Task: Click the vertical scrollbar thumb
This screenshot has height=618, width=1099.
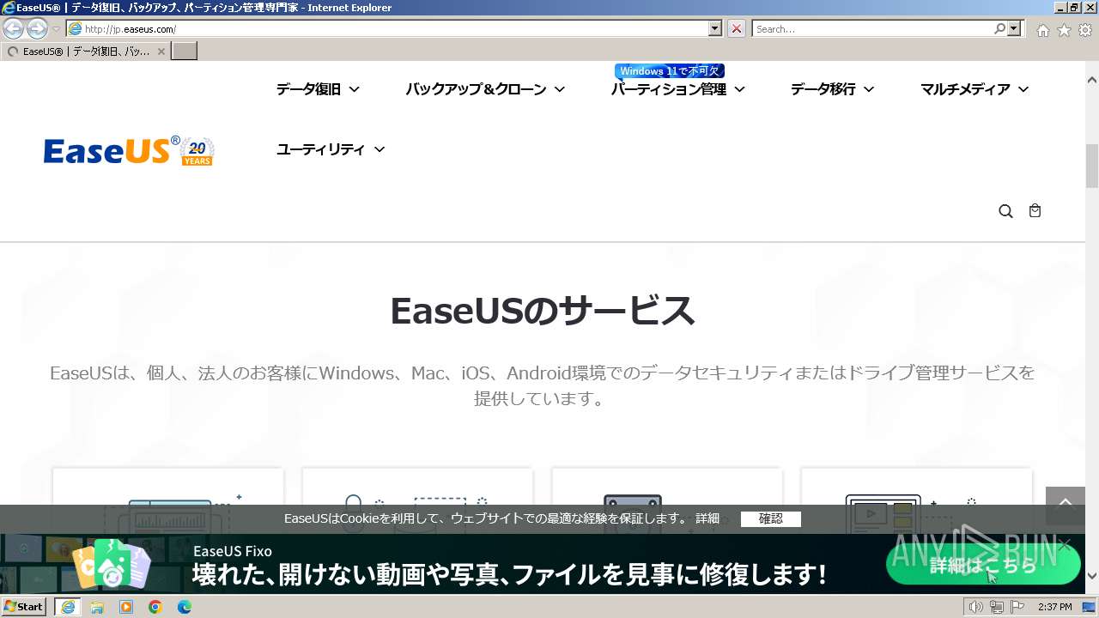Action: [x=1092, y=166]
